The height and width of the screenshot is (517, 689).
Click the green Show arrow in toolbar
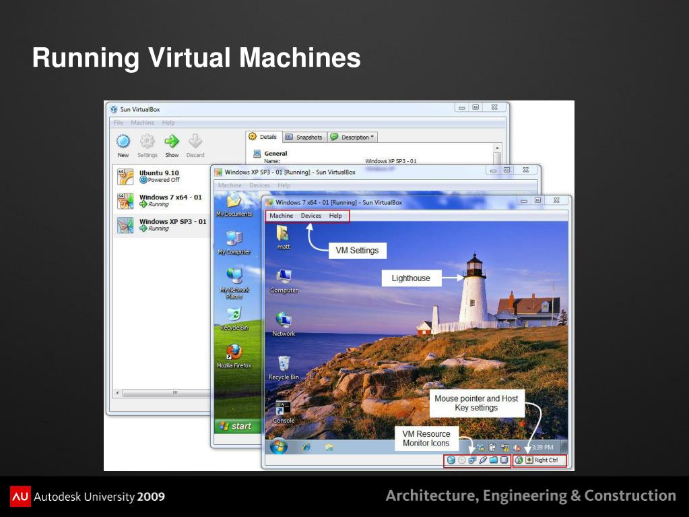click(172, 146)
